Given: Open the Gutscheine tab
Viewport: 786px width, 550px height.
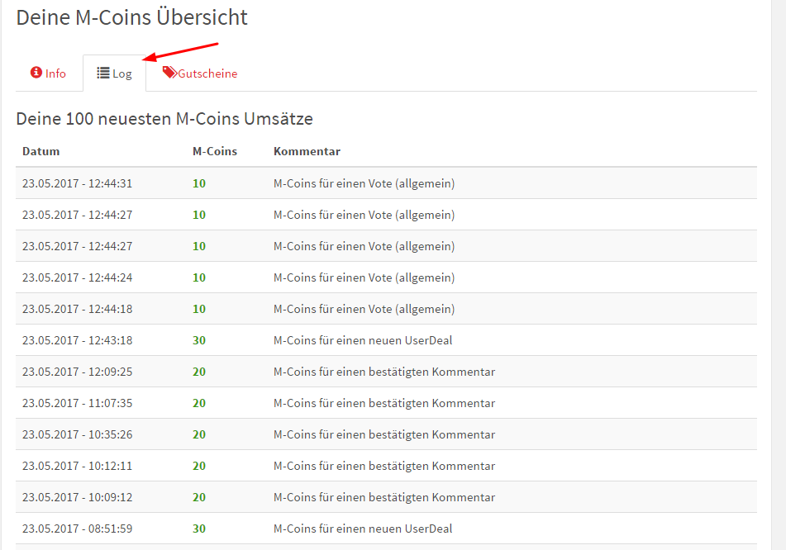Looking at the screenshot, I should pos(200,73).
